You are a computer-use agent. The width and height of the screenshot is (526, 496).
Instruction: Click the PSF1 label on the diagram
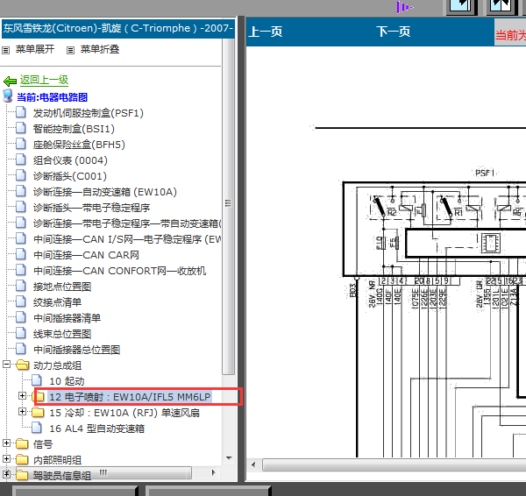point(485,173)
